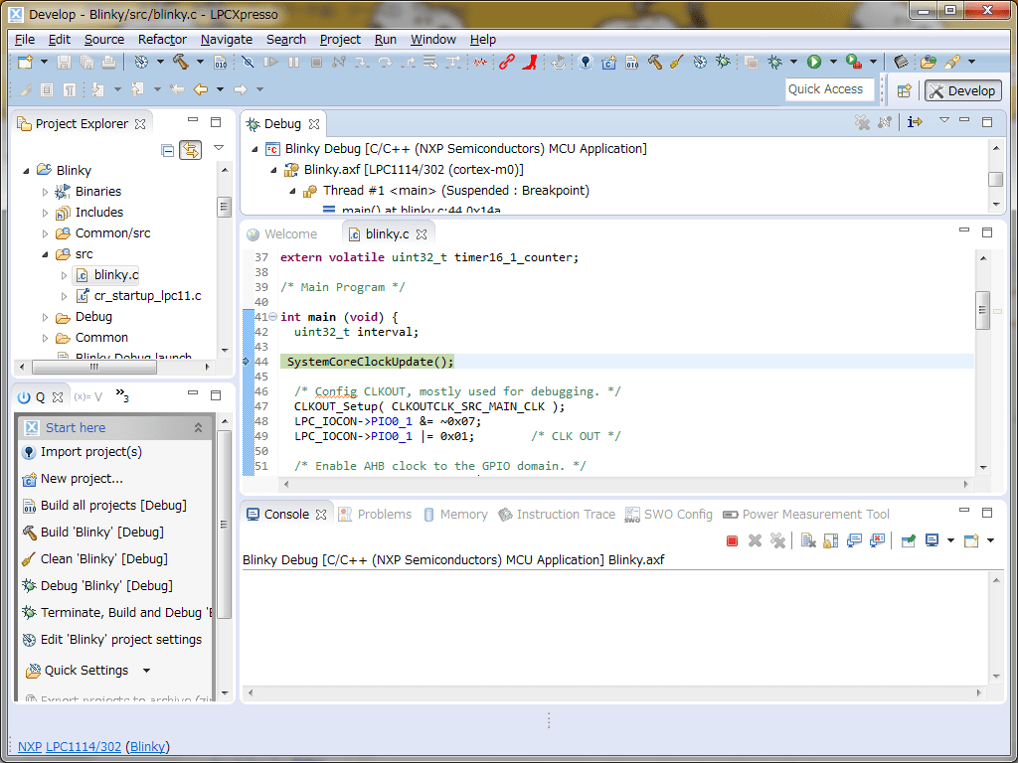The width and height of the screenshot is (1018, 763).
Task: Click the Open Perspective icon
Action: tap(905, 90)
